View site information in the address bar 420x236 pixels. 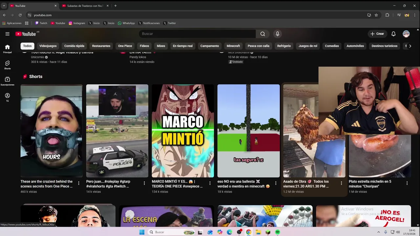(29, 15)
